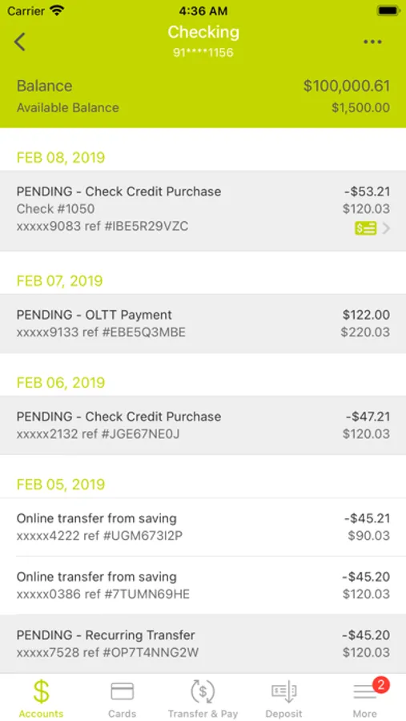Tap the Check #1050 pending purchase row
Screen dimensions: 406x721
point(203,211)
